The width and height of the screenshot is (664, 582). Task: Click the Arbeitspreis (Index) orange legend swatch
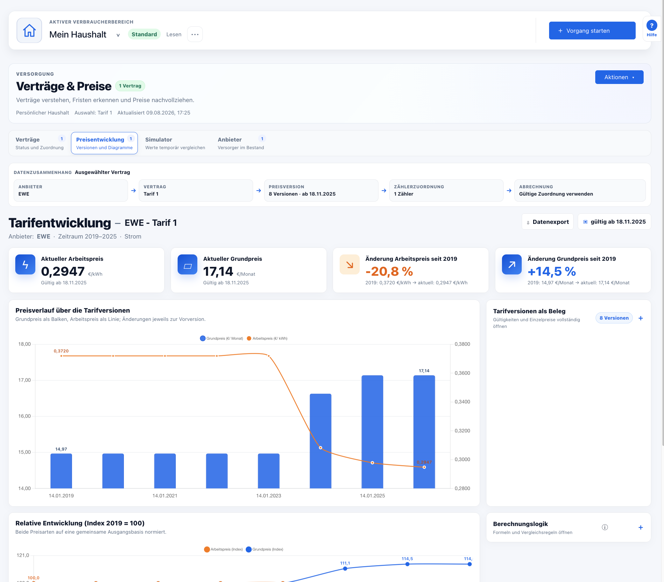pyautogui.click(x=207, y=549)
